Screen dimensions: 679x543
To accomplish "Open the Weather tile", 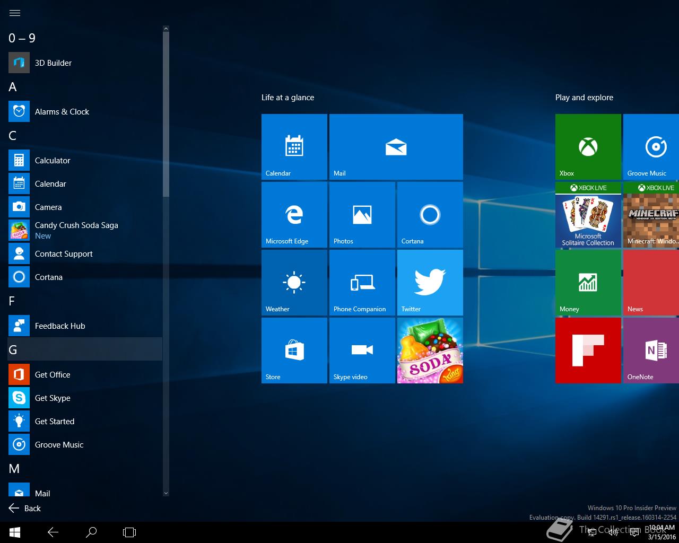I will tap(294, 283).
